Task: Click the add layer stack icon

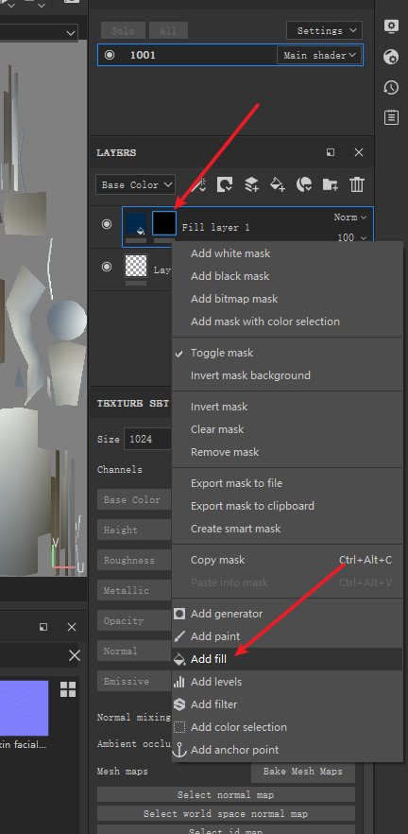Action: point(251,184)
